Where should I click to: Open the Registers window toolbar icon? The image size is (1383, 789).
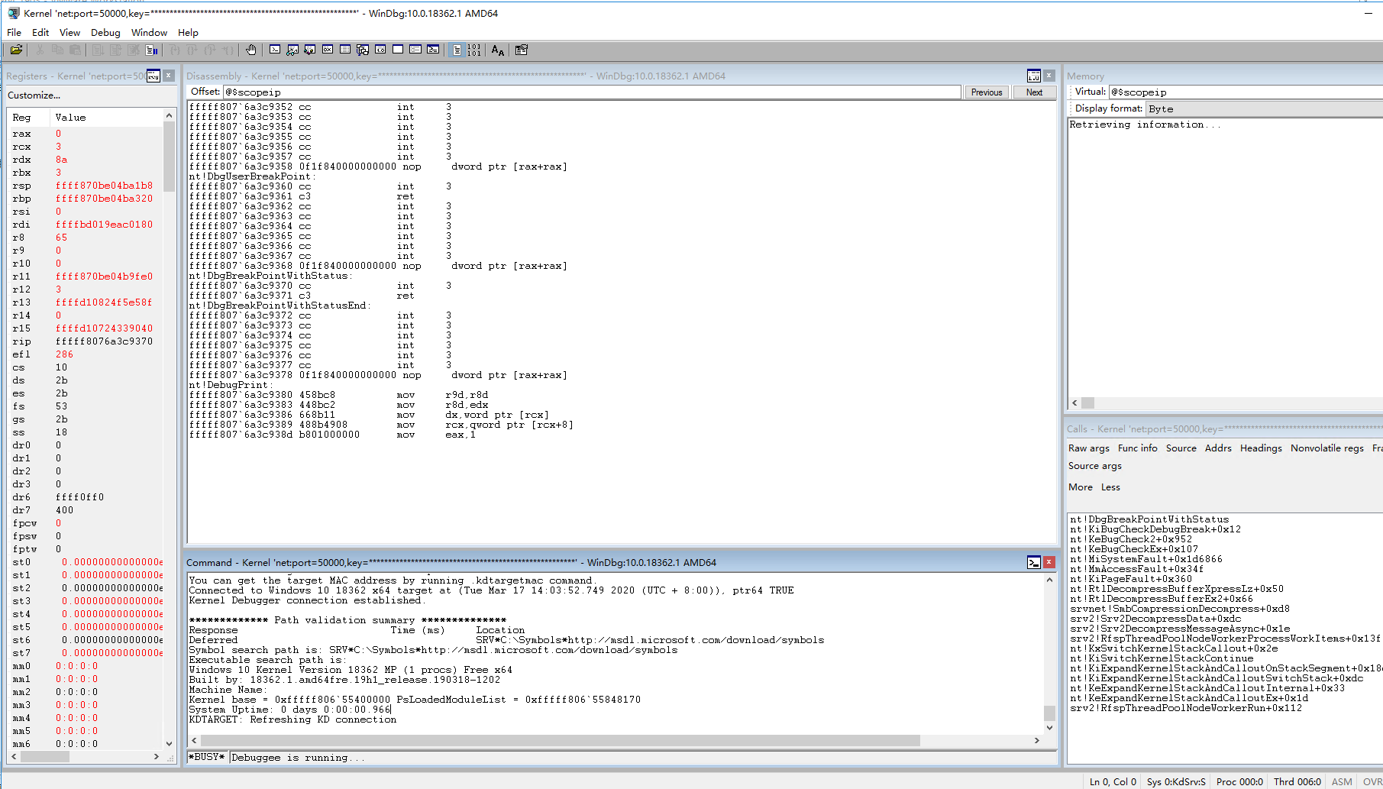[328, 50]
